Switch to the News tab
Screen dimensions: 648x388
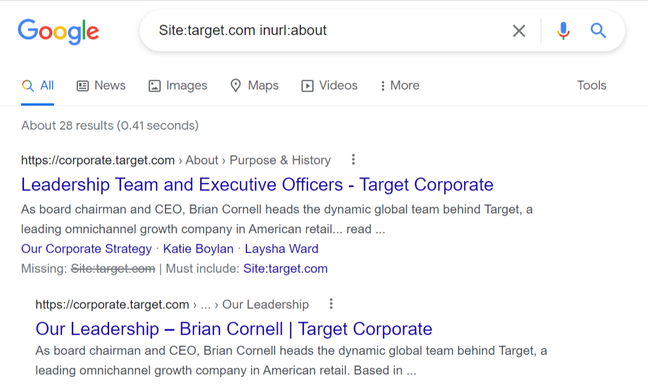(x=101, y=86)
